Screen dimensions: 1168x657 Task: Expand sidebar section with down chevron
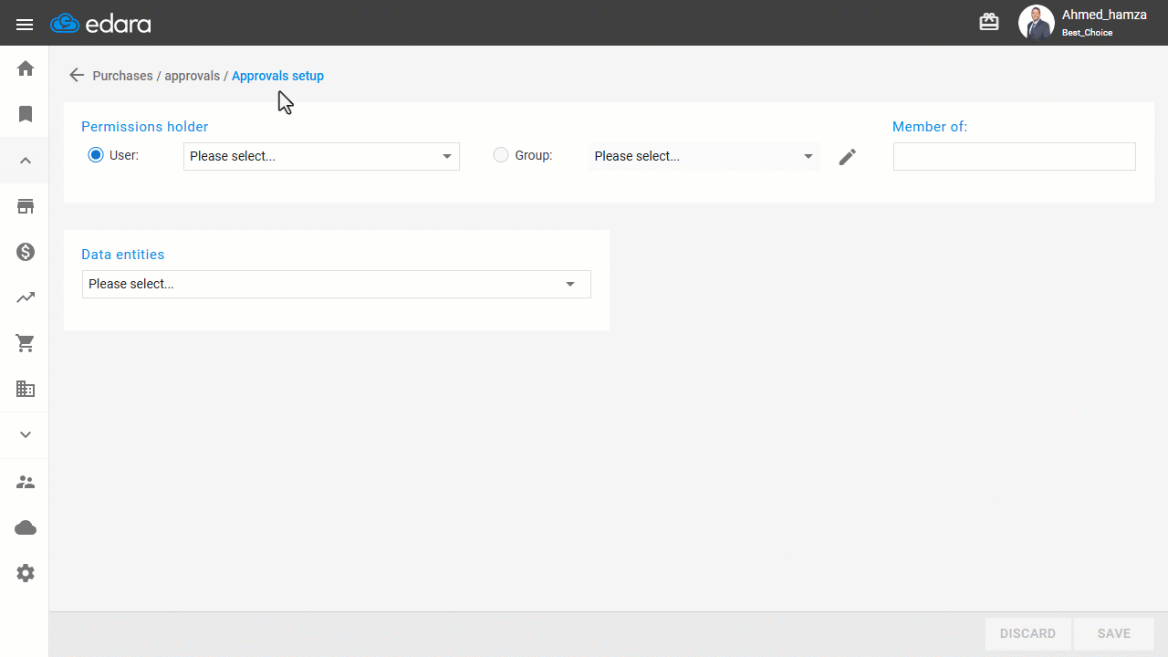coord(26,435)
